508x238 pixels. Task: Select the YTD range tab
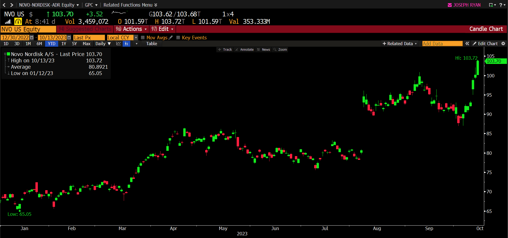click(52, 44)
